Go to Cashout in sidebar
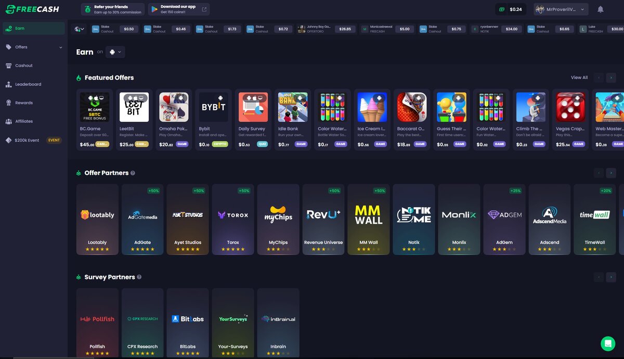Screen dimensions: 624x359 coord(34,66)
